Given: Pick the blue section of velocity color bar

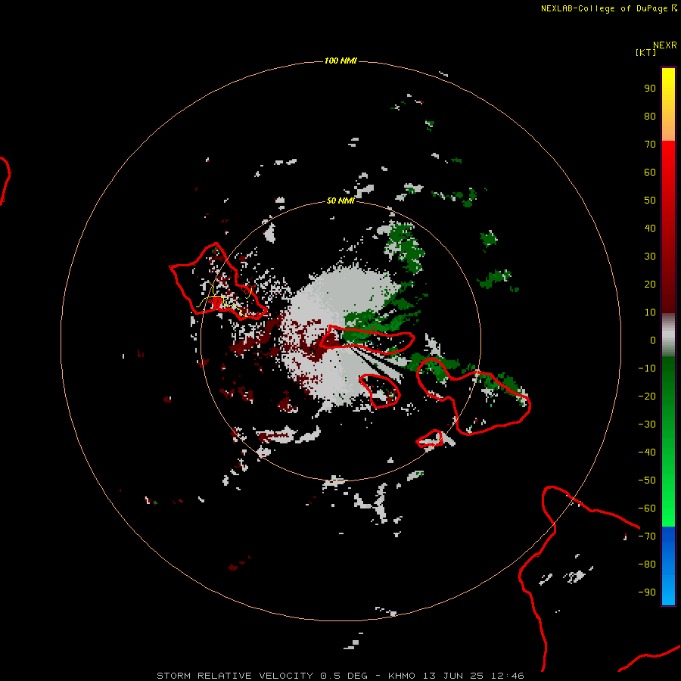Looking at the screenshot, I should coord(668,565).
